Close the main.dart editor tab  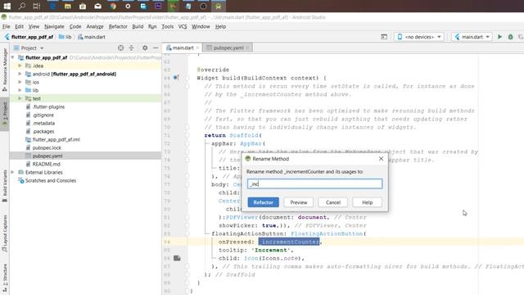(x=197, y=48)
